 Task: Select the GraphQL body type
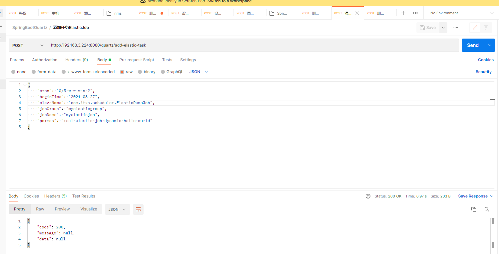tap(172, 72)
